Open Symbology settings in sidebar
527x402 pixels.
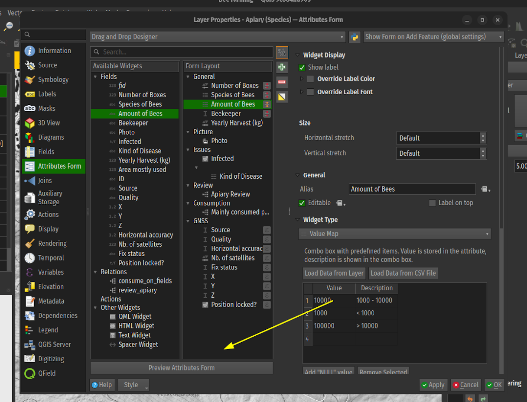53,80
